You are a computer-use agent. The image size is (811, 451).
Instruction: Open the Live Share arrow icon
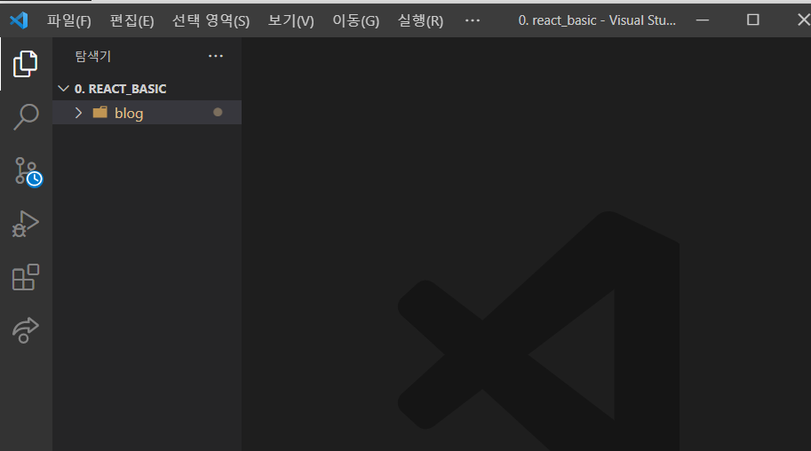(x=26, y=330)
